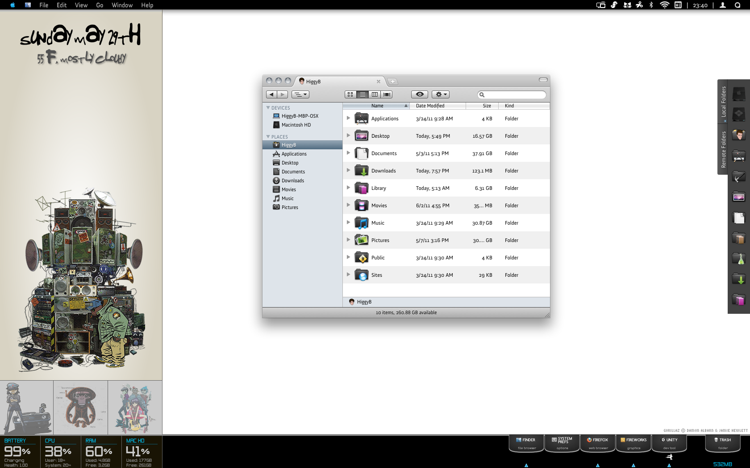Collapse the PLACES sidebar section
The image size is (750, 468).
[268, 137]
